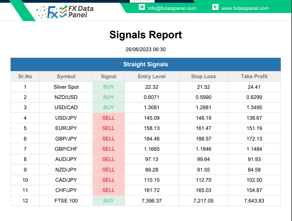Viewport: 292px width, 221px height.
Task: Click the envelope email icon
Action: click(x=142, y=7)
